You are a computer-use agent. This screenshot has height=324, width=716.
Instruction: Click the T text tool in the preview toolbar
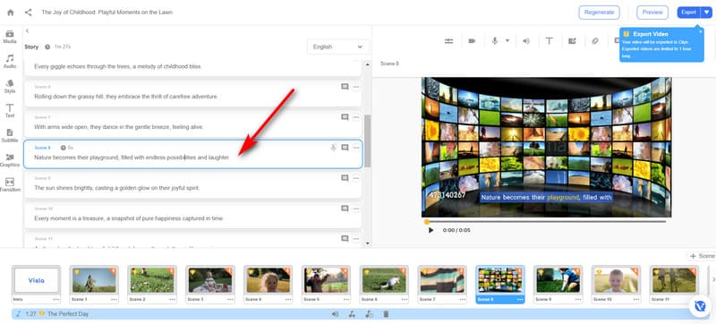coord(549,41)
